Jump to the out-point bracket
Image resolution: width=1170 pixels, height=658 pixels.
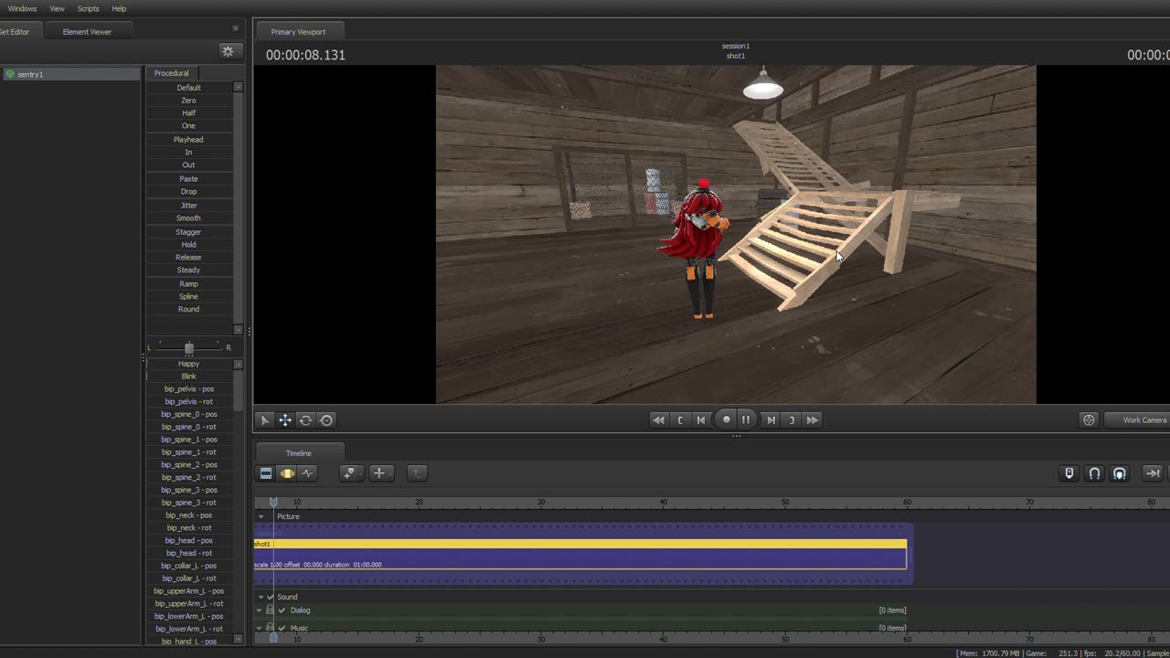click(792, 420)
